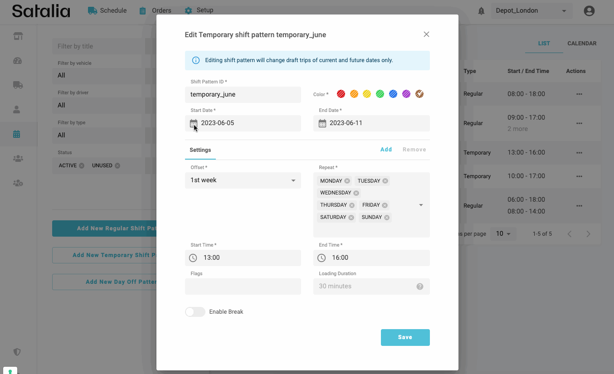
Task: Toggle the Enable Break switch
Action: click(195, 312)
